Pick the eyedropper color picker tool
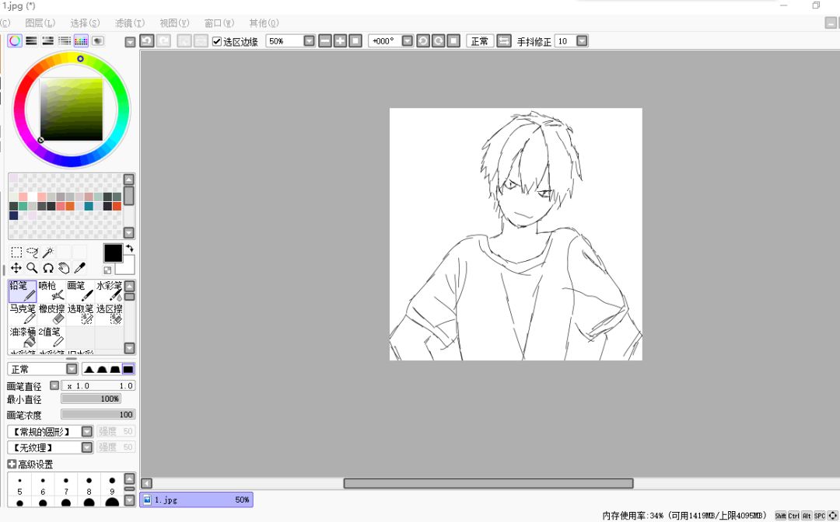The height and width of the screenshot is (522, 840). (79, 268)
